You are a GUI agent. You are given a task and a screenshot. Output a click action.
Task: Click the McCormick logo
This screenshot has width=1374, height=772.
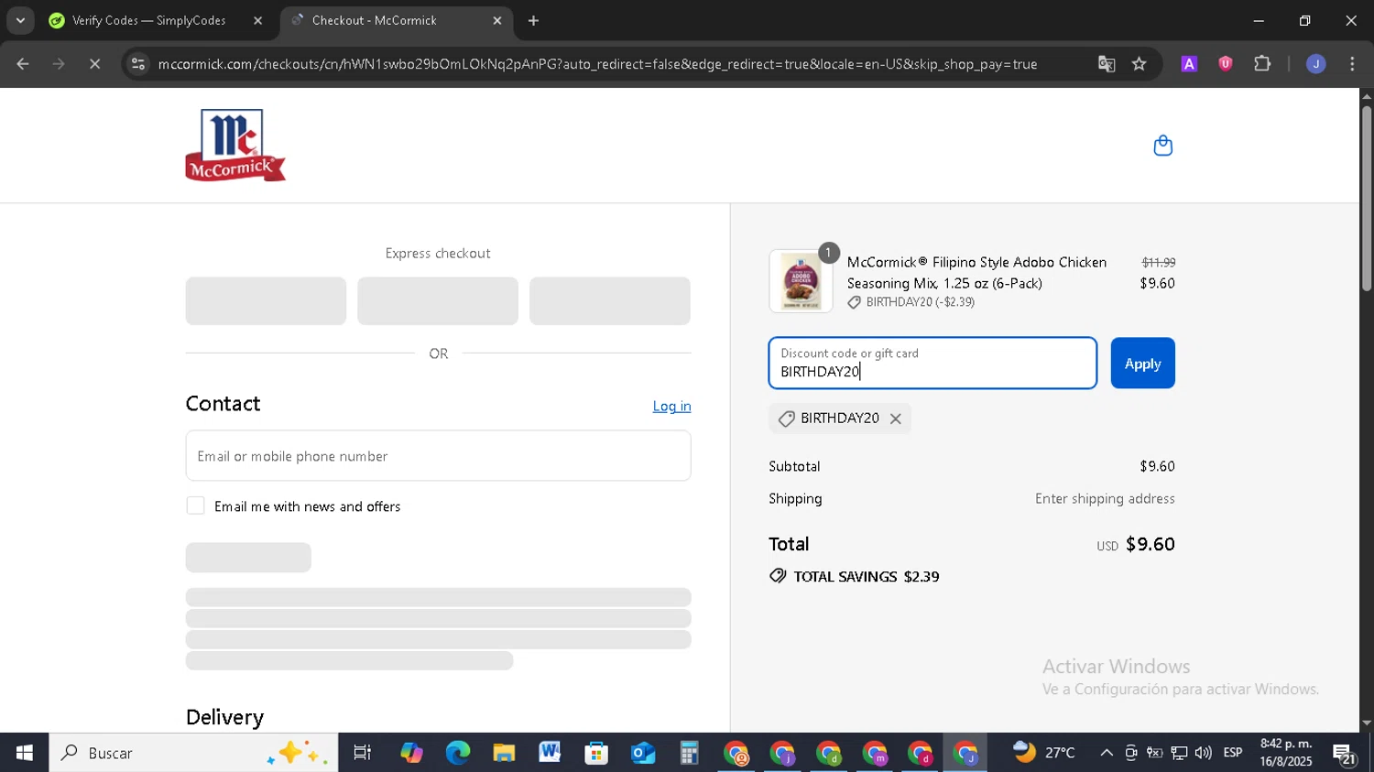tap(235, 146)
